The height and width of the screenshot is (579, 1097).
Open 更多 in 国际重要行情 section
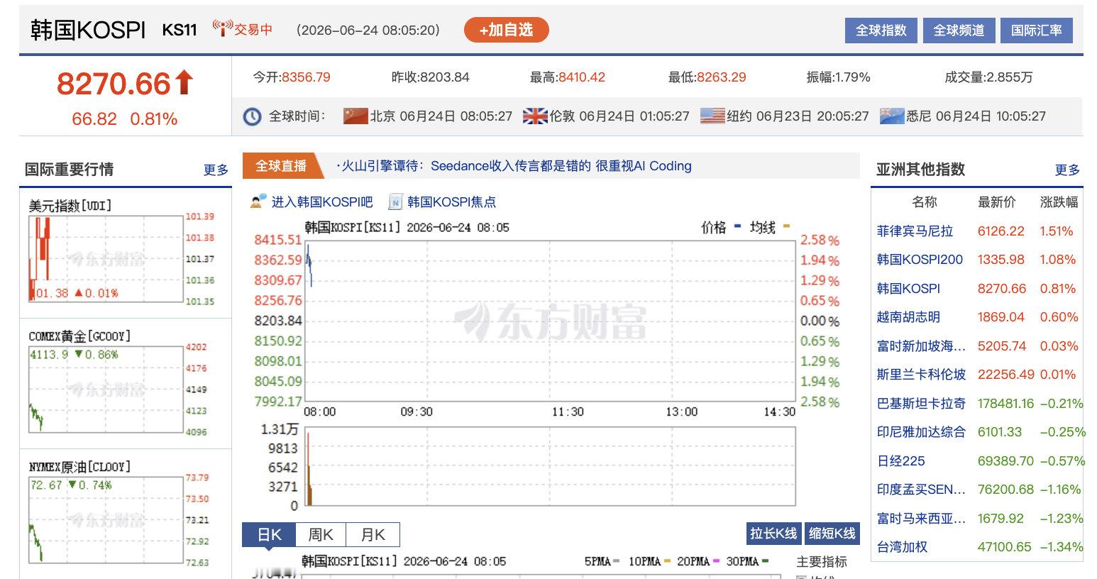216,170
